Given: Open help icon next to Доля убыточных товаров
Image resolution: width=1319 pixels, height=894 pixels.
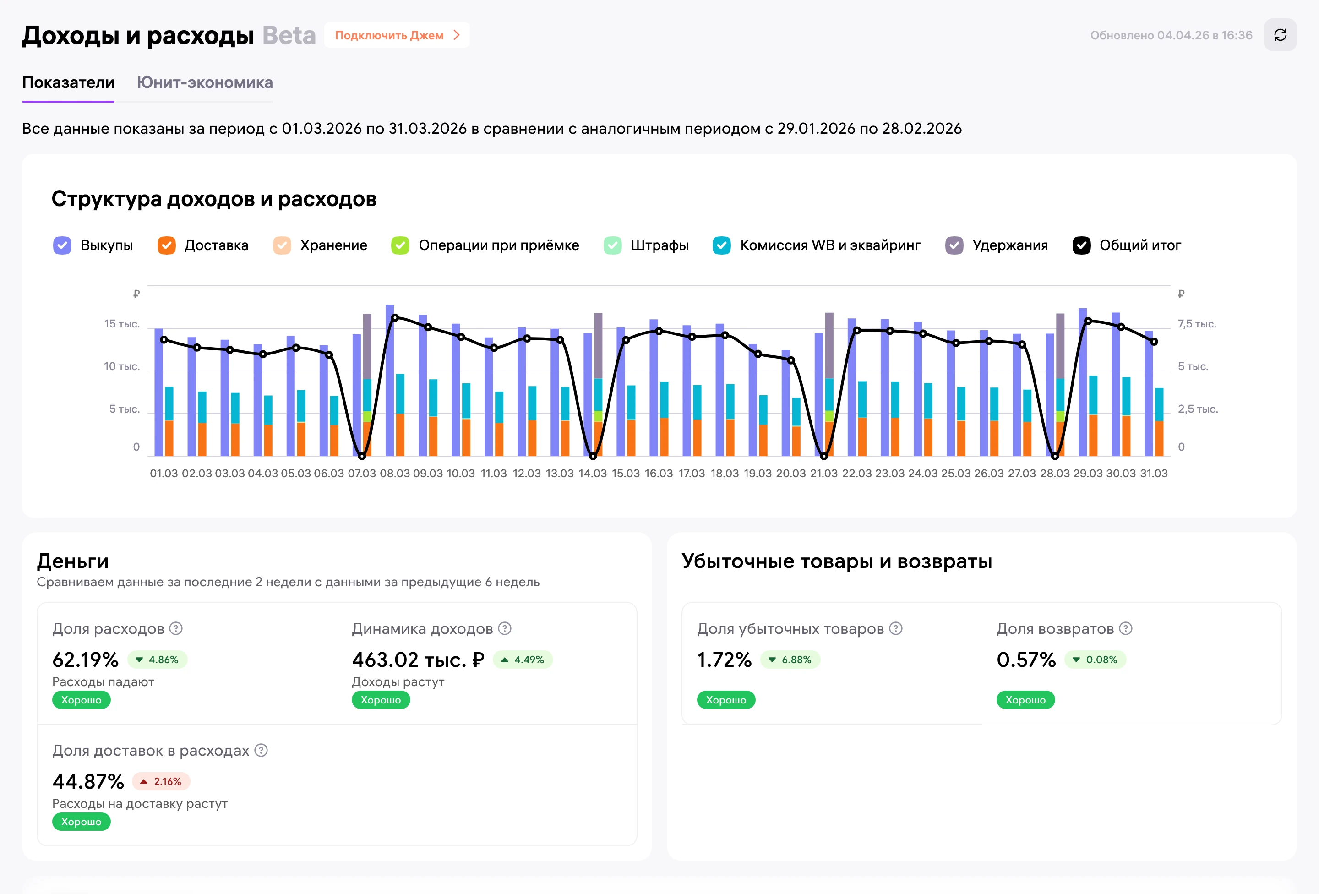Looking at the screenshot, I should (896, 628).
